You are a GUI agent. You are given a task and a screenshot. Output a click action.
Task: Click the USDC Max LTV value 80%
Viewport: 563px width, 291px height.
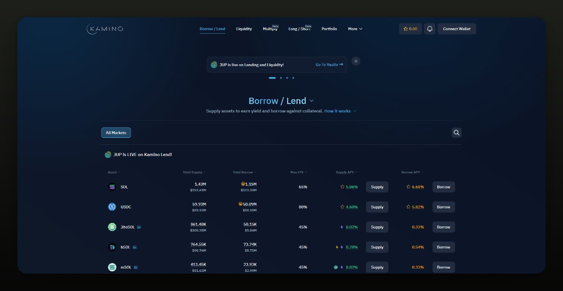click(303, 207)
